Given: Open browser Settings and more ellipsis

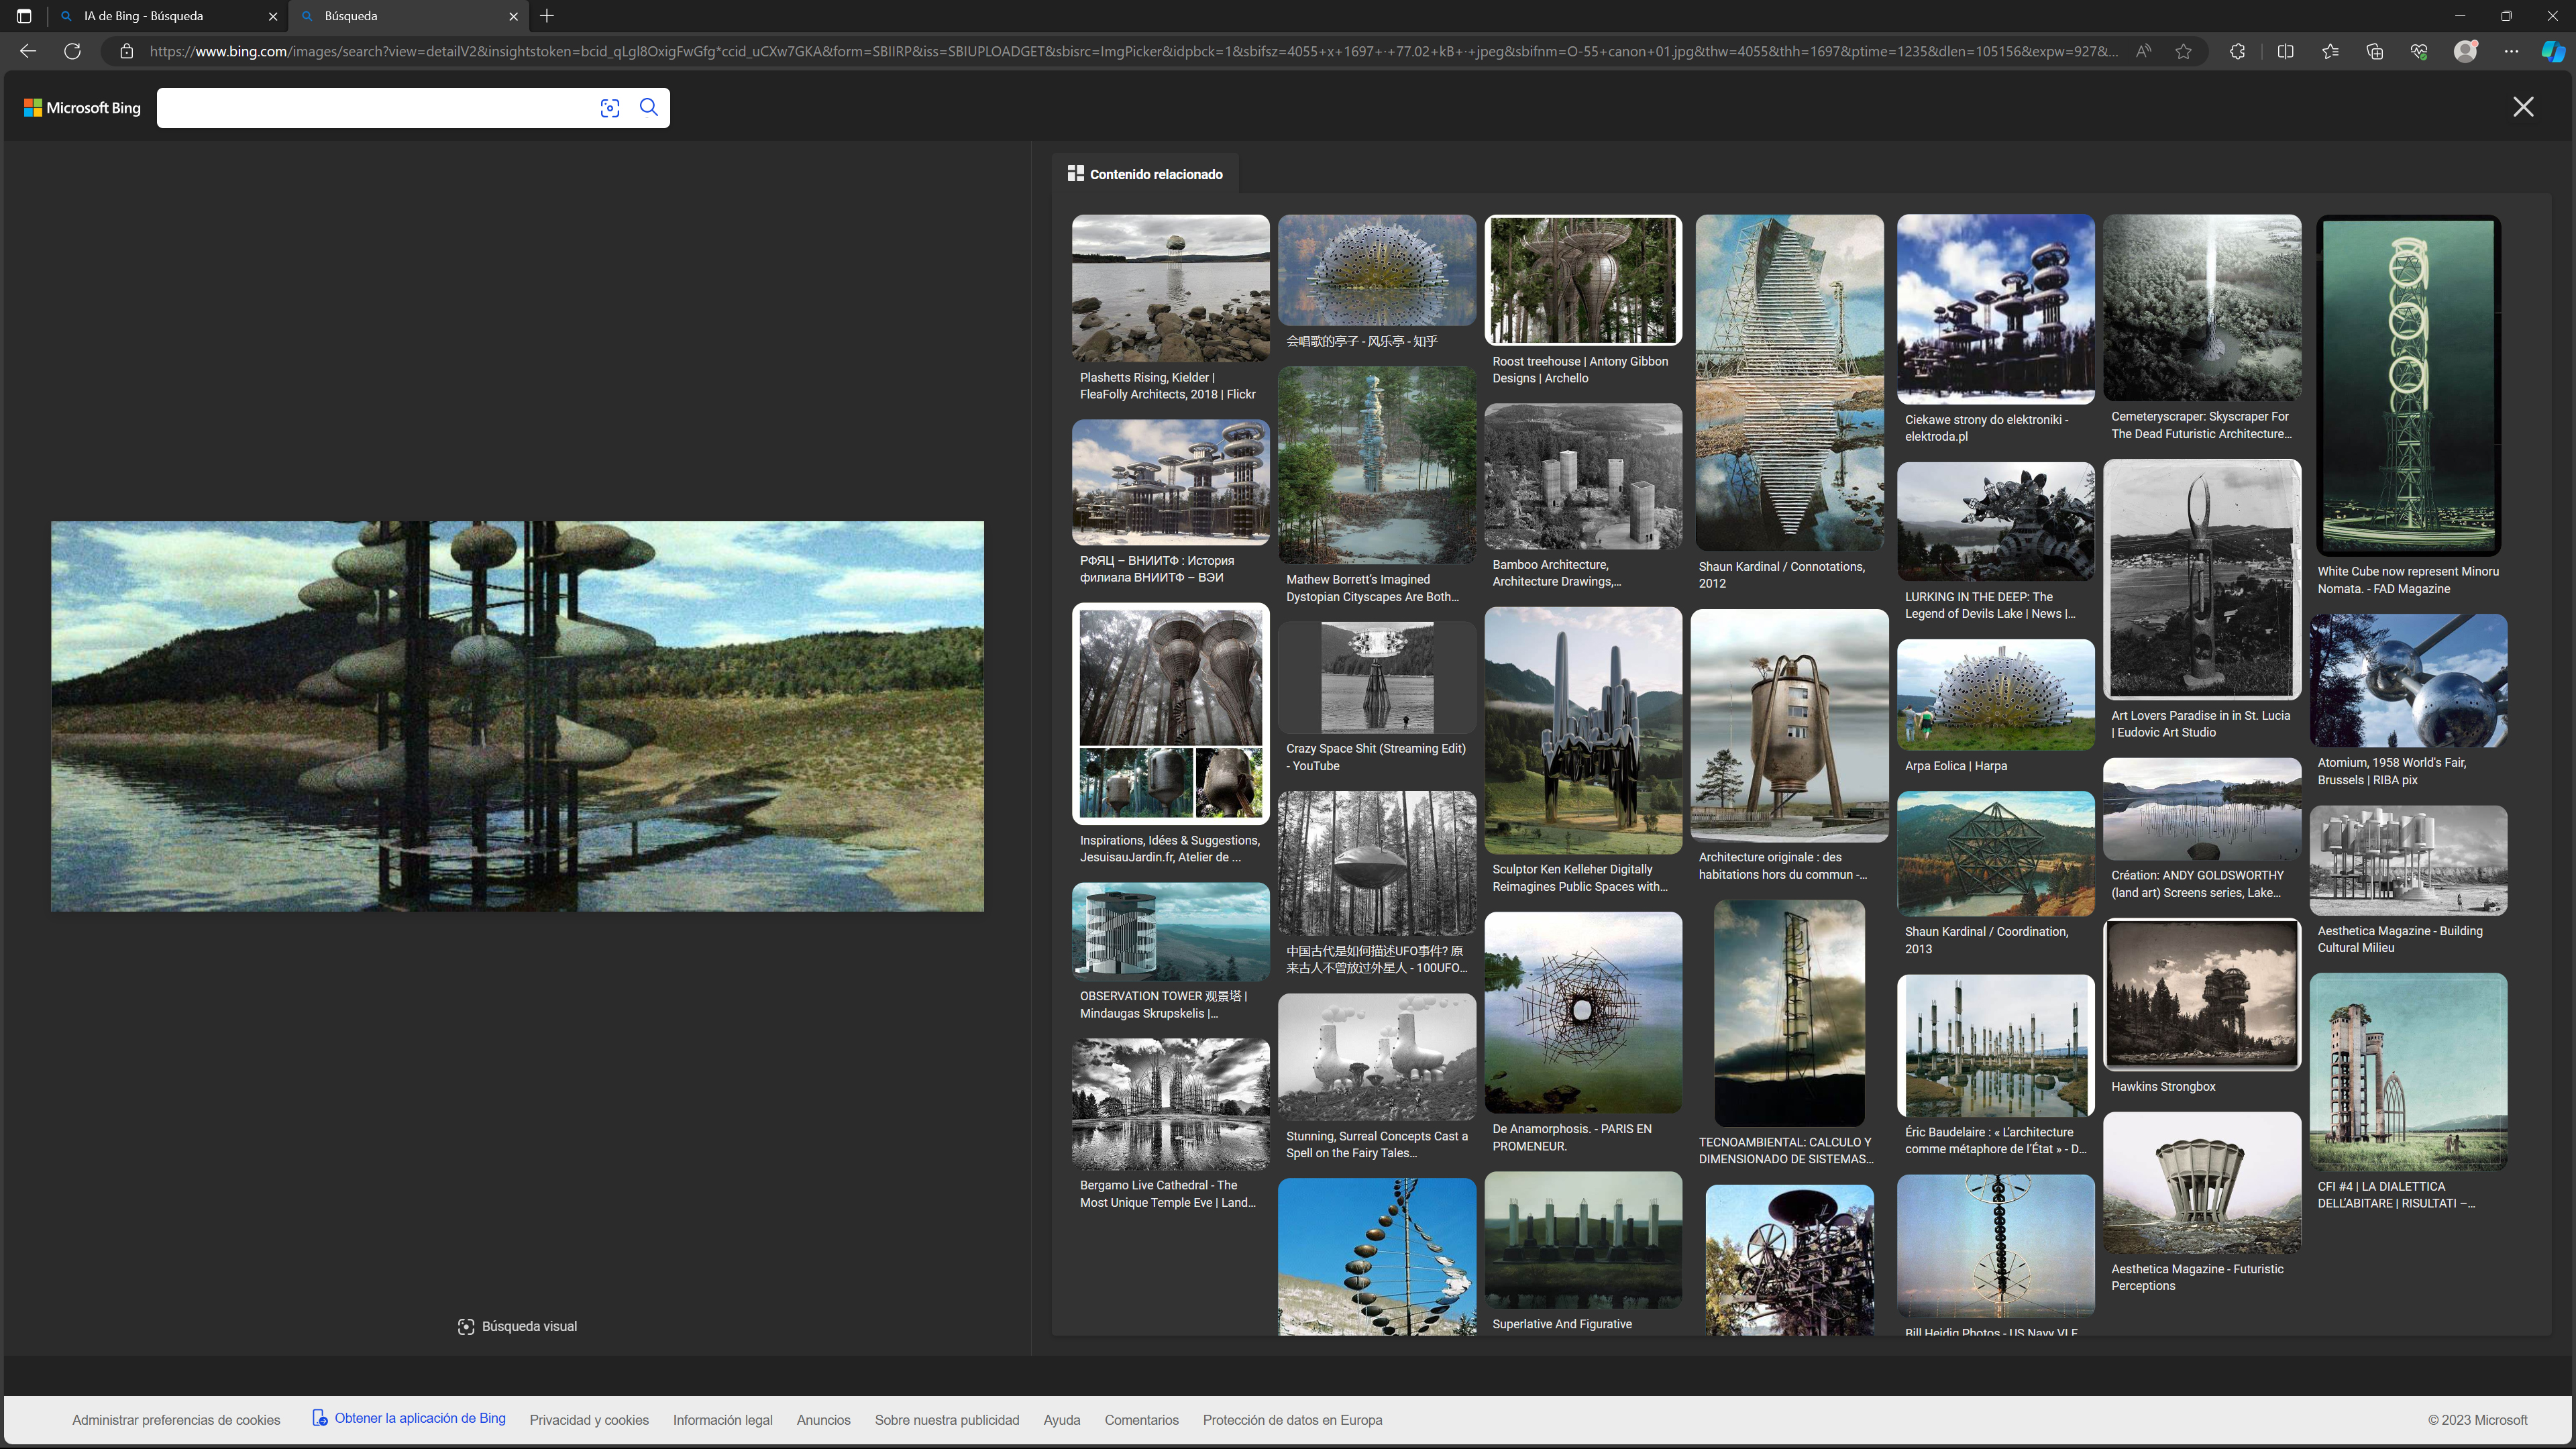Looking at the screenshot, I should click(x=2511, y=51).
